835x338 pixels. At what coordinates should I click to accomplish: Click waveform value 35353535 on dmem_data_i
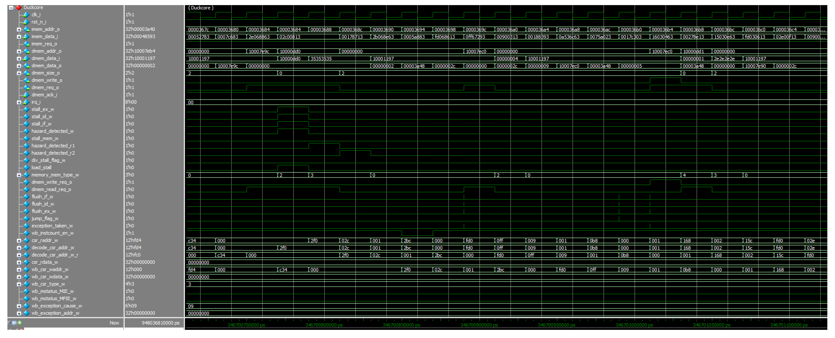321,59
